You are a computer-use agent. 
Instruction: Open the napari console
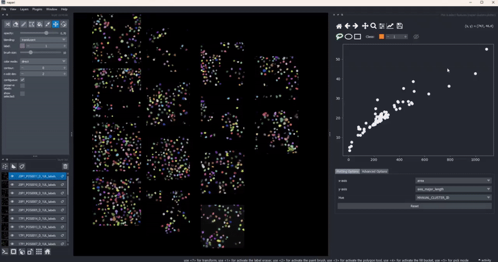tap(5, 252)
